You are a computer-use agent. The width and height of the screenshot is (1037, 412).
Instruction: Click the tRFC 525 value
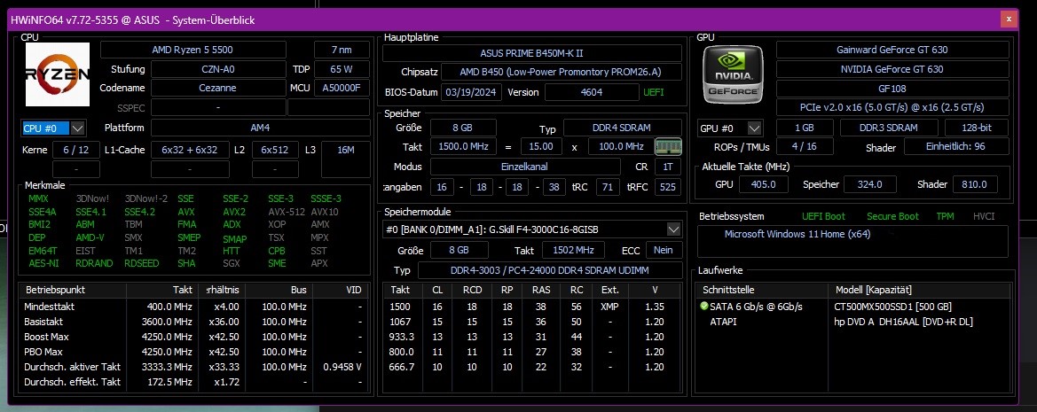point(668,187)
